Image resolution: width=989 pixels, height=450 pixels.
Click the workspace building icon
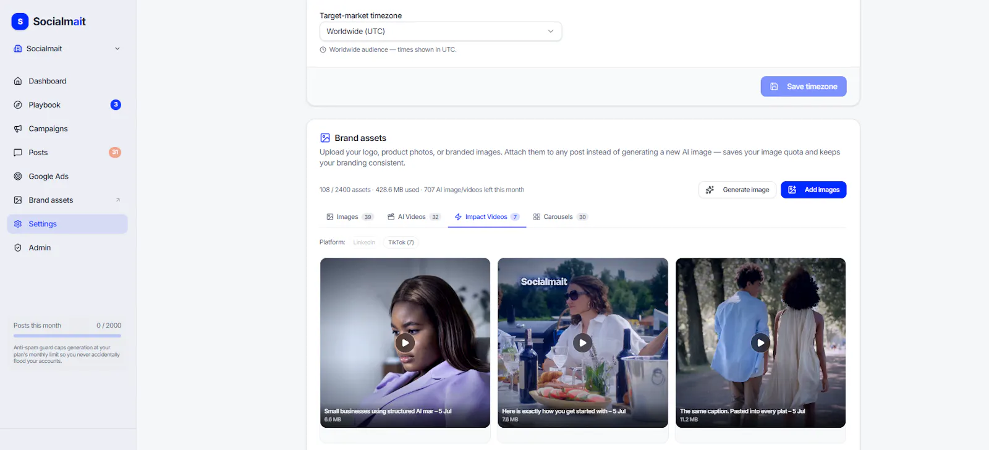[18, 49]
